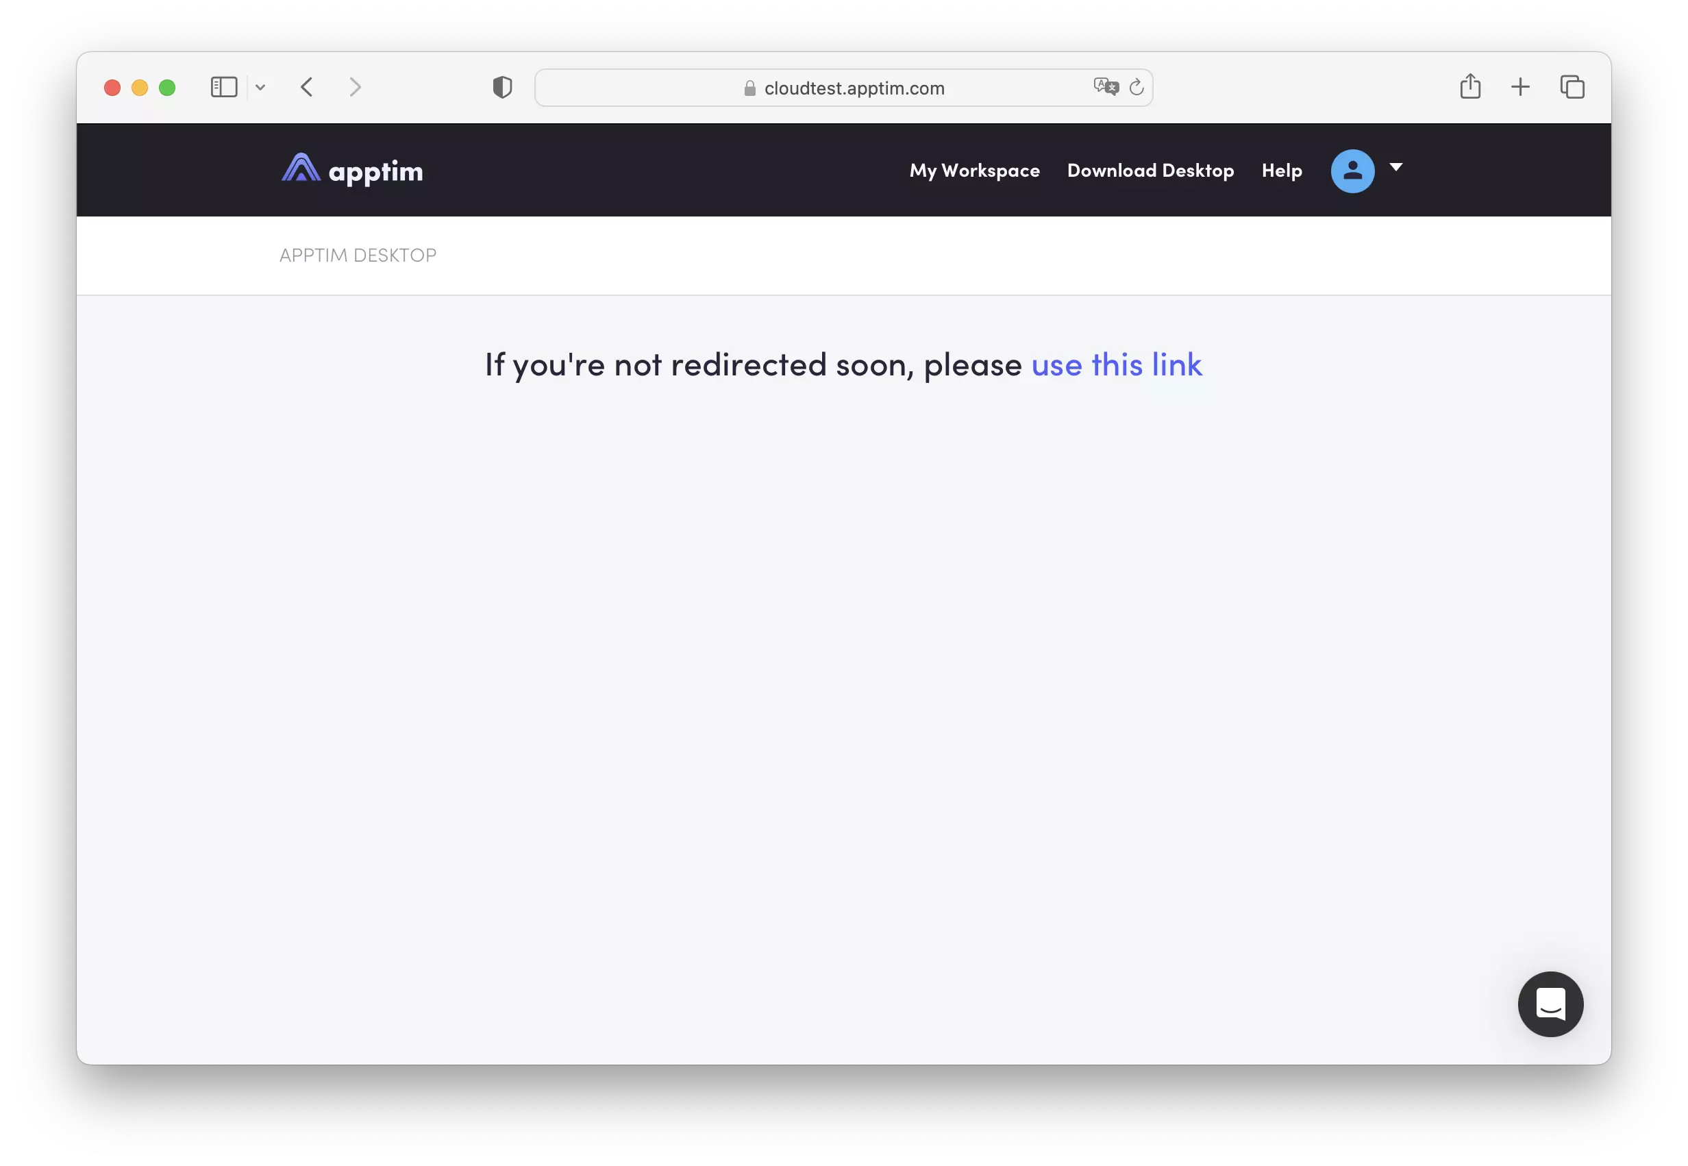The image size is (1688, 1166).
Task: Click the share icon
Action: (x=1470, y=86)
